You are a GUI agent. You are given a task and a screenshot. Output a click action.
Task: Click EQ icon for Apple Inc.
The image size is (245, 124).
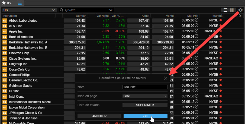pos(5,31)
